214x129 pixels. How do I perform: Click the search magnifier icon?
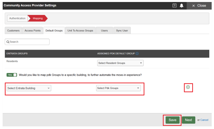click(8, 42)
